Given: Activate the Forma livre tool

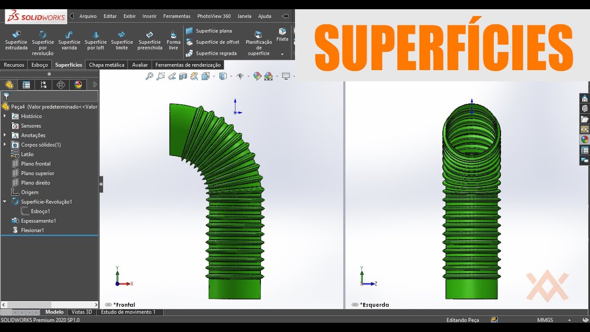Looking at the screenshot, I should pyautogui.click(x=173, y=41).
